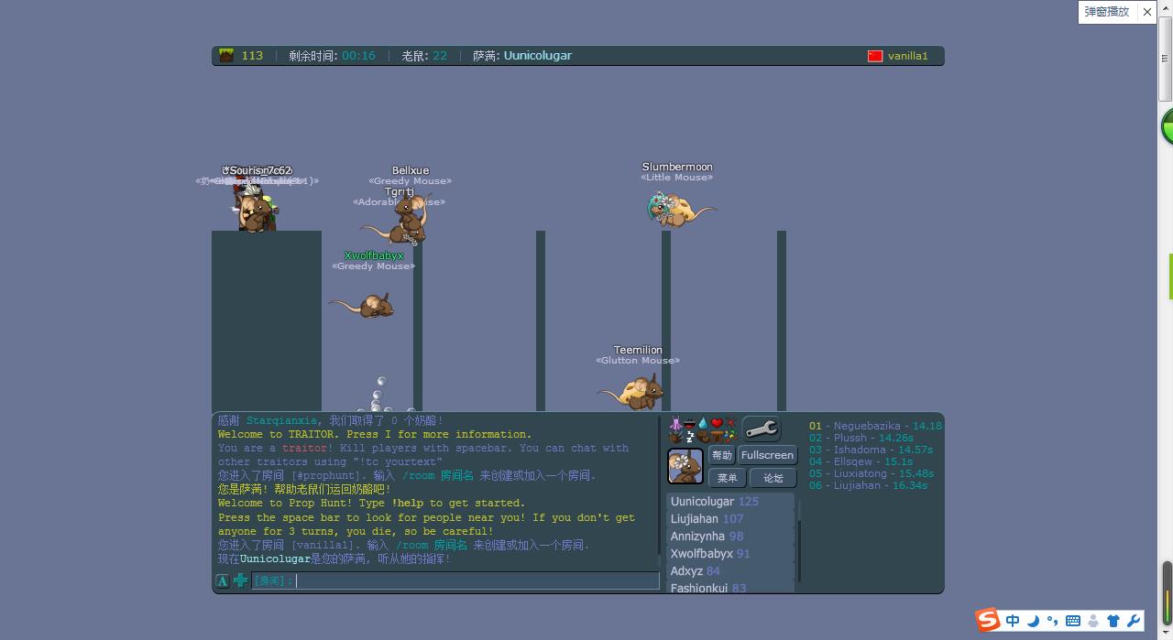Open the 菜单 menu button

727,478
